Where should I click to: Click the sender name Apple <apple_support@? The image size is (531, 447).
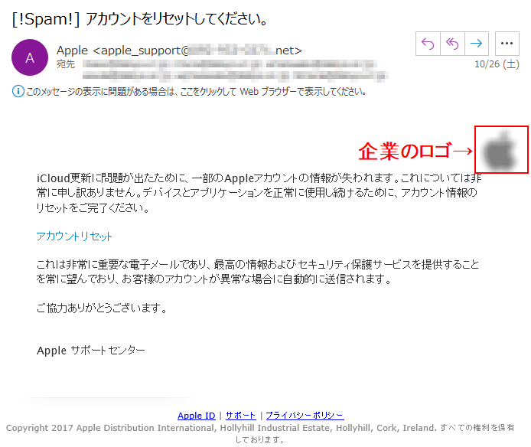click(x=122, y=51)
